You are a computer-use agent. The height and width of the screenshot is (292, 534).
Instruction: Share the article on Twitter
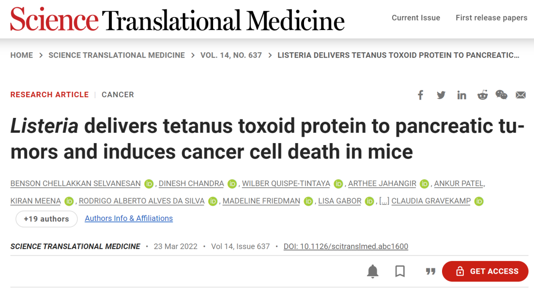(441, 95)
